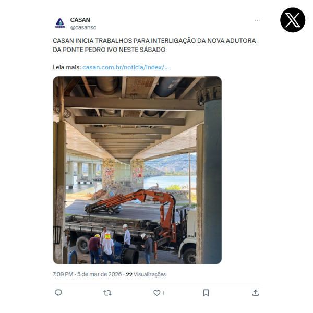Open the casan.com.br/noticia link
The height and width of the screenshot is (313, 313).
[x=126, y=67]
